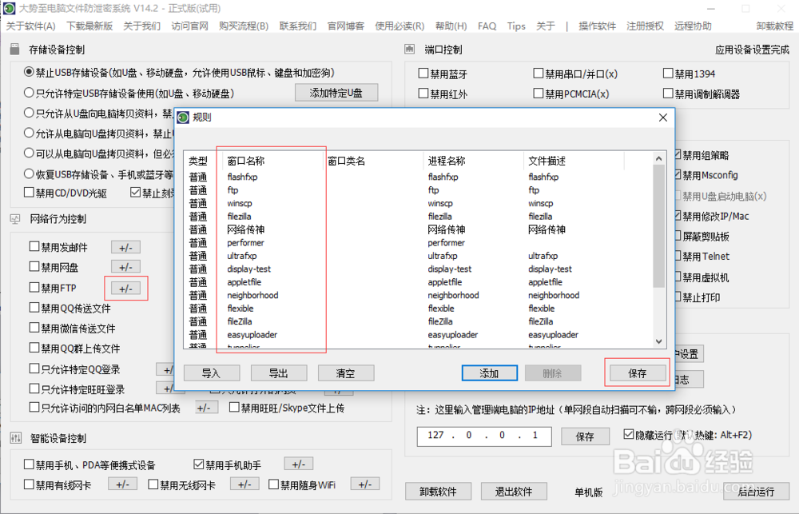Check 禁用调制解调器 option
Image resolution: width=799 pixels, height=514 pixels.
coord(668,94)
